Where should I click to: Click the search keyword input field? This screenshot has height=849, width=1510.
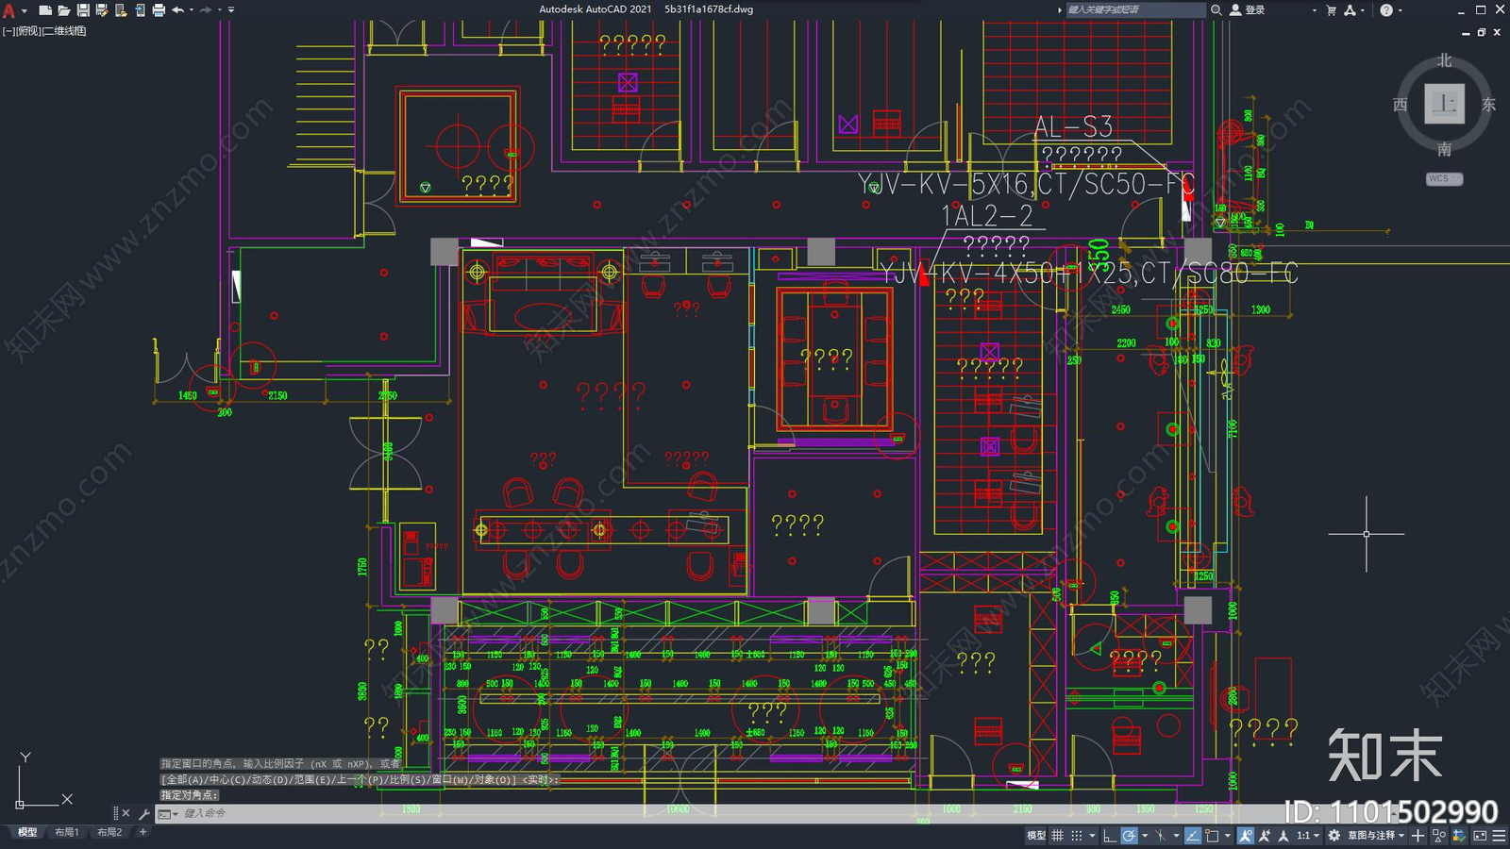(x=1135, y=9)
